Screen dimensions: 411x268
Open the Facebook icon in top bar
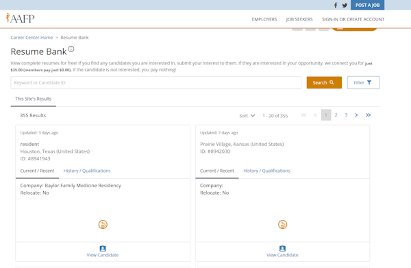point(336,5)
